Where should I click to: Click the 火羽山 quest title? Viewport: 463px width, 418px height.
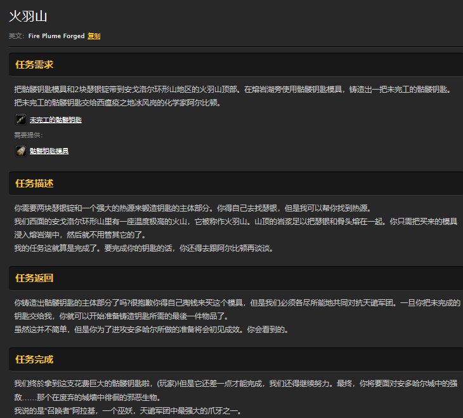(x=28, y=16)
